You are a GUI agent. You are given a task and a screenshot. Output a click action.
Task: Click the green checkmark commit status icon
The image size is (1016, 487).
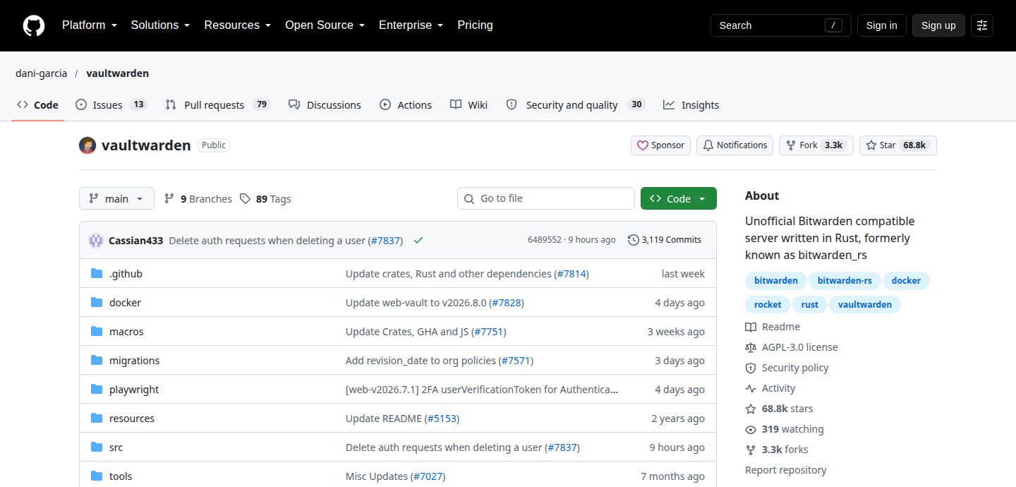tap(418, 240)
